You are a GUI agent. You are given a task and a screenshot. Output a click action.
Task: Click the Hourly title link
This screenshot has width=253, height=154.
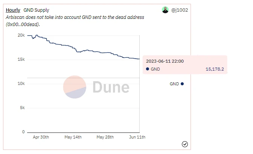[x=13, y=10]
